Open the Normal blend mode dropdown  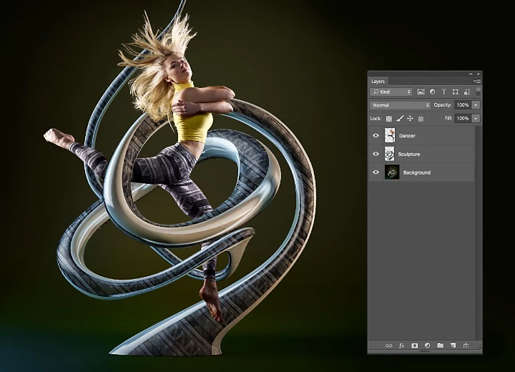[400, 105]
